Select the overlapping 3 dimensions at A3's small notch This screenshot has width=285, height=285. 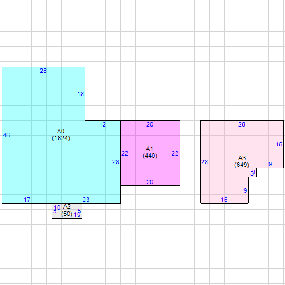point(253,173)
